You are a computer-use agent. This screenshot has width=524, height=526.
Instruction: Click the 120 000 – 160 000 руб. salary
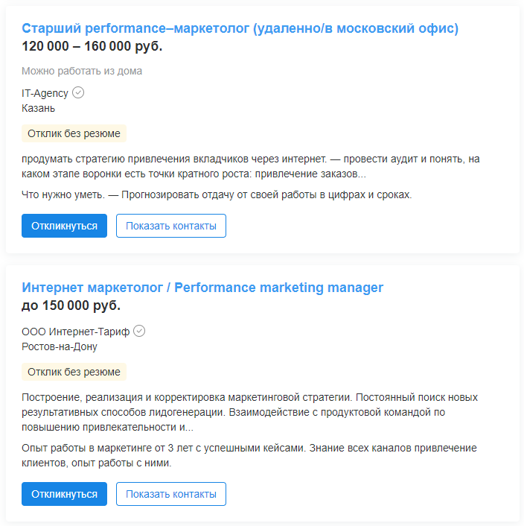tap(92, 46)
